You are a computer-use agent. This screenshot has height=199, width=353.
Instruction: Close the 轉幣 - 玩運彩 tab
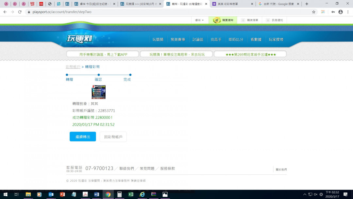pos(206,4)
